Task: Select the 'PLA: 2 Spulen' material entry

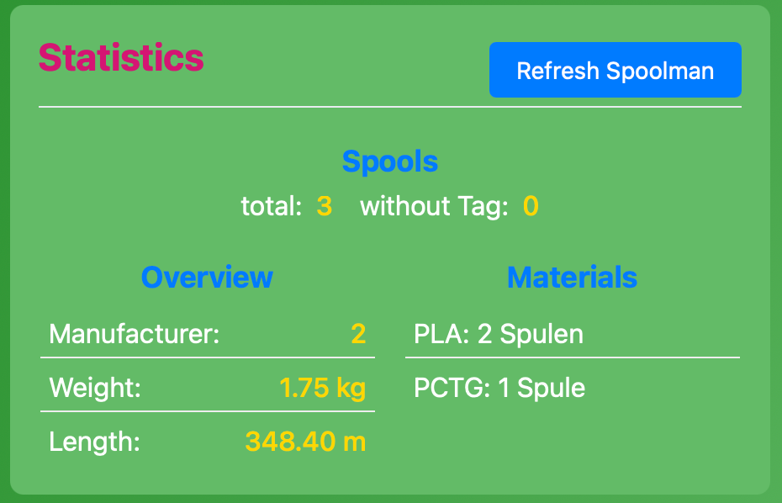Action: [499, 334]
